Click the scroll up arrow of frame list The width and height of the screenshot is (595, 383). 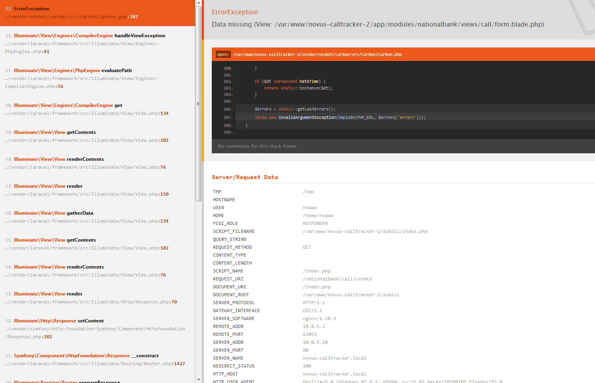click(x=198, y=3)
